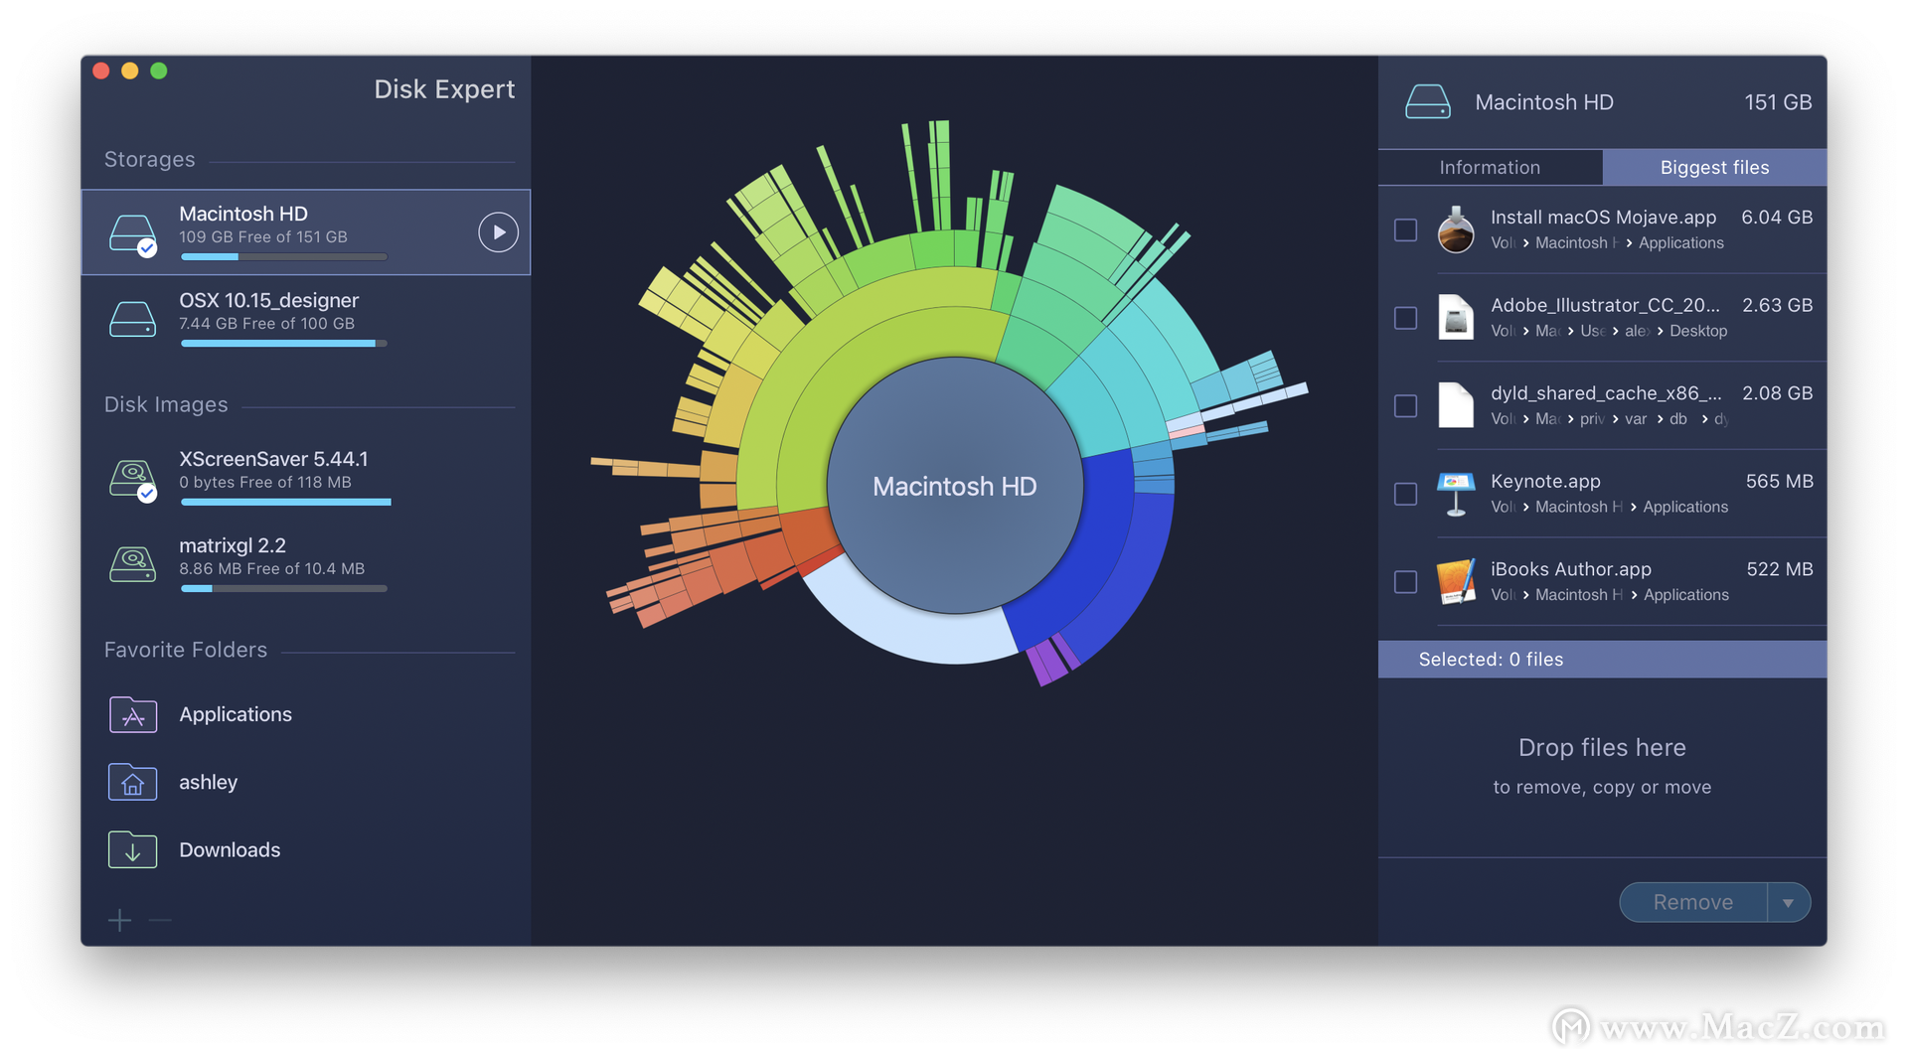Click the Drop files here area
This screenshot has width=1908, height=1053.
(1602, 766)
